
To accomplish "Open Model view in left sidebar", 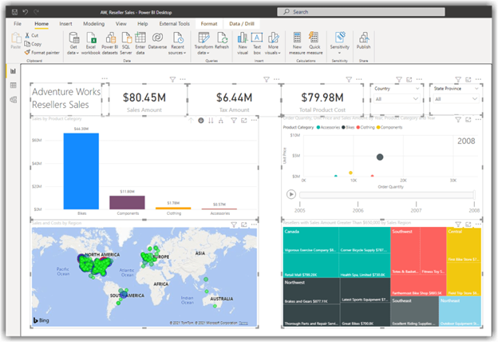I will point(13,98).
